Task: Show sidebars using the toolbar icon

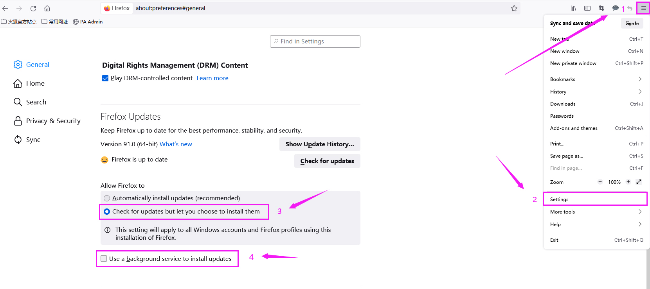Action: [x=587, y=8]
